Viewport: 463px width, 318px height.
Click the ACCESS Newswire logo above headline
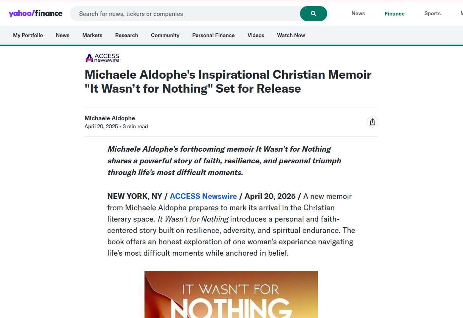click(102, 57)
